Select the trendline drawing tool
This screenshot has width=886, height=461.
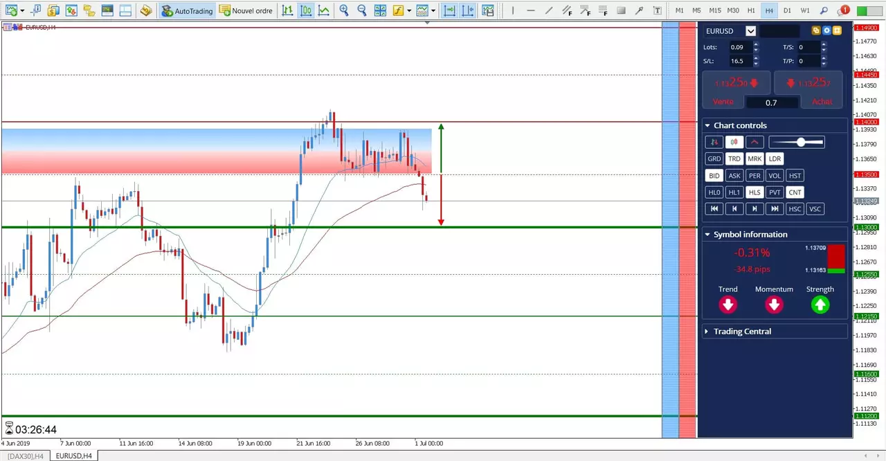click(548, 10)
